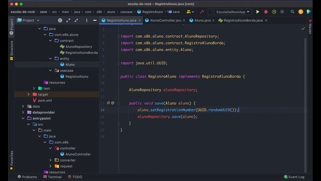Collapse the com.o8k.aluno package
The width and height of the screenshot is (321, 181).
point(45,35)
